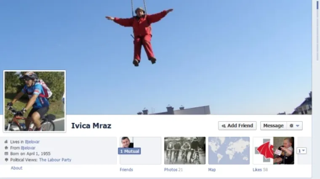Image resolution: width=320 pixels, height=179 pixels.
Task: Open the Friends thumbnail box
Action: click(x=140, y=150)
